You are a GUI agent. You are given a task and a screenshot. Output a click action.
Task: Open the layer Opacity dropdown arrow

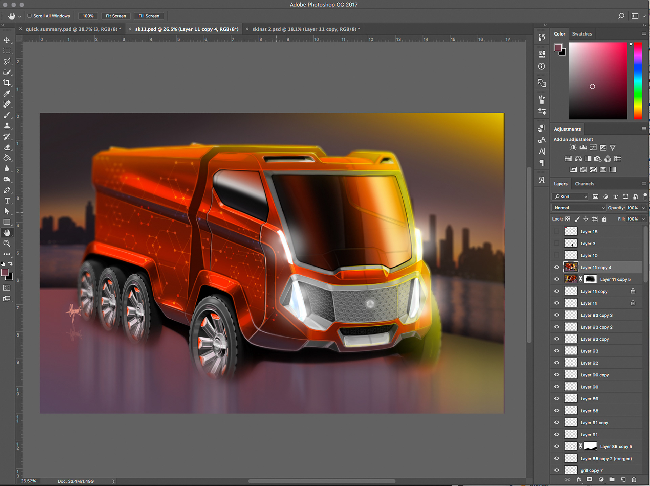(644, 208)
